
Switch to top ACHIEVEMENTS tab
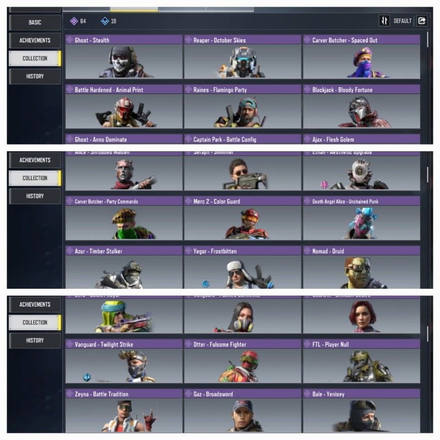(x=35, y=40)
